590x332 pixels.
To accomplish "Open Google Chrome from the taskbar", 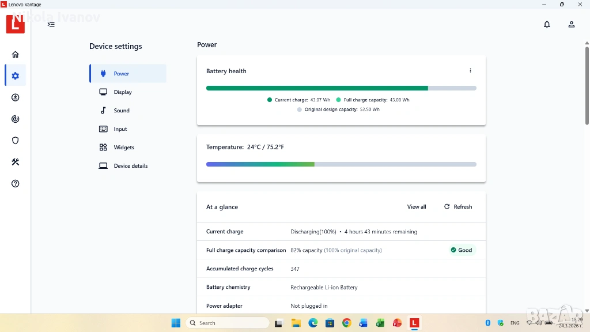I will (346, 323).
